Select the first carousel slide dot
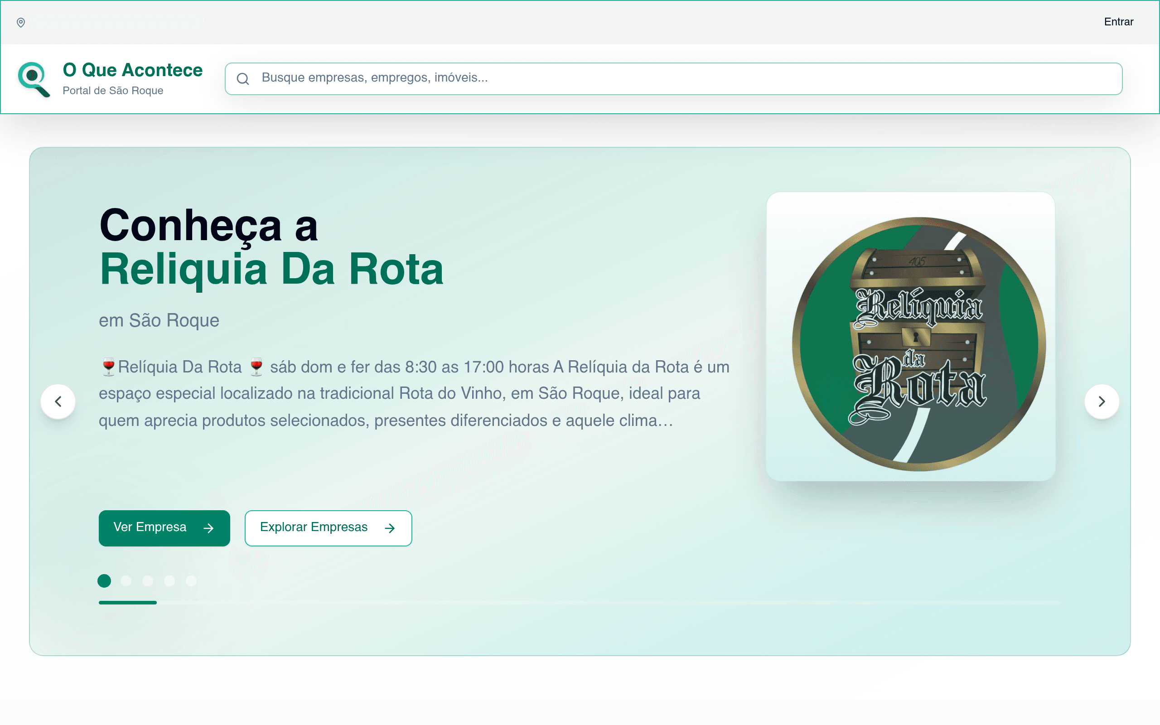This screenshot has height=725, width=1160. [104, 580]
